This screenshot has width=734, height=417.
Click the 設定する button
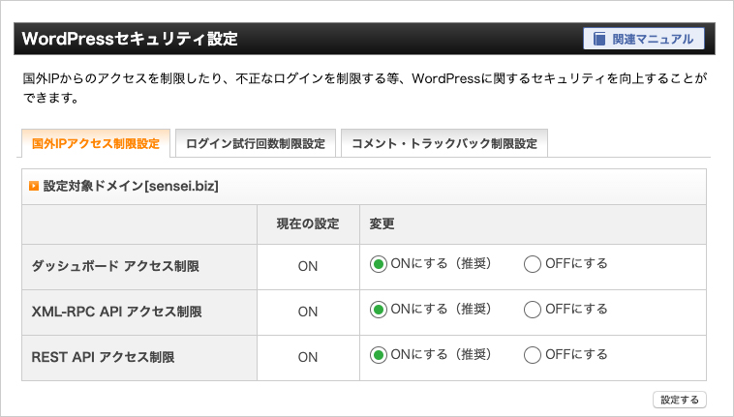tap(680, 400)
